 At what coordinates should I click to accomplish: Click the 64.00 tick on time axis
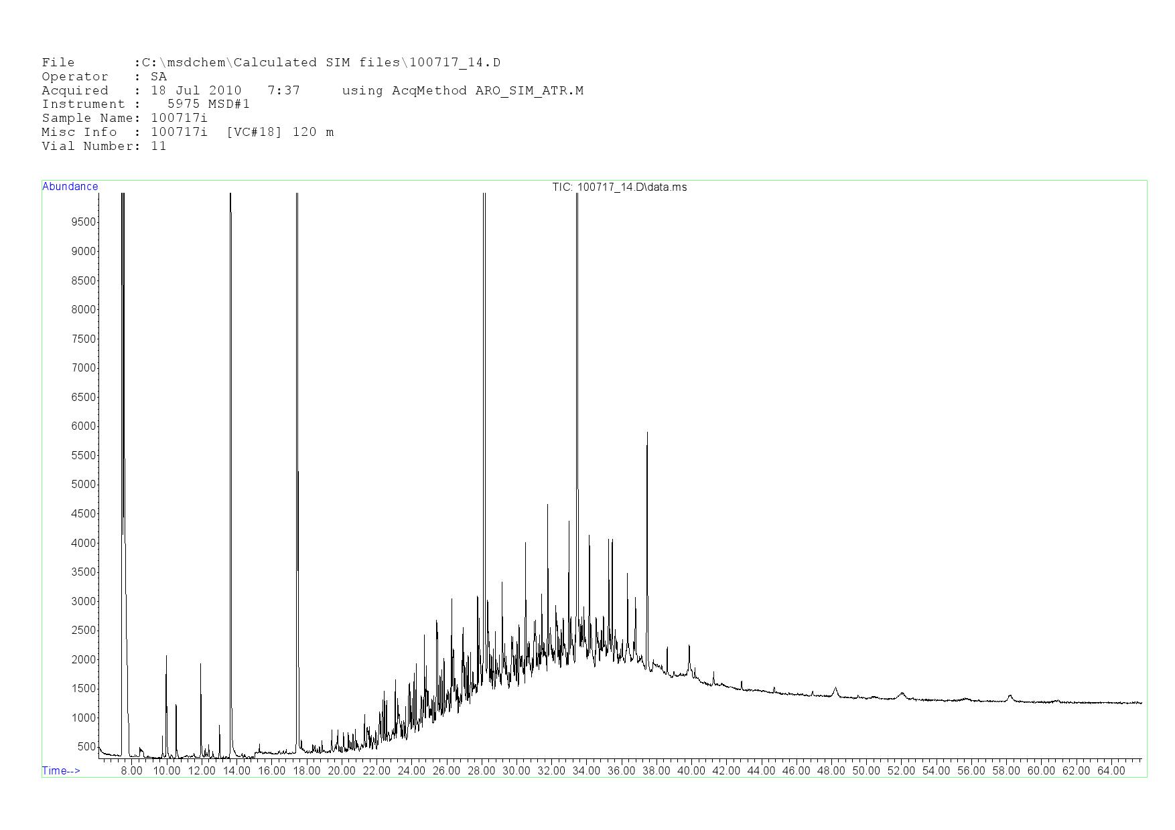click(x=1111, y=770)
